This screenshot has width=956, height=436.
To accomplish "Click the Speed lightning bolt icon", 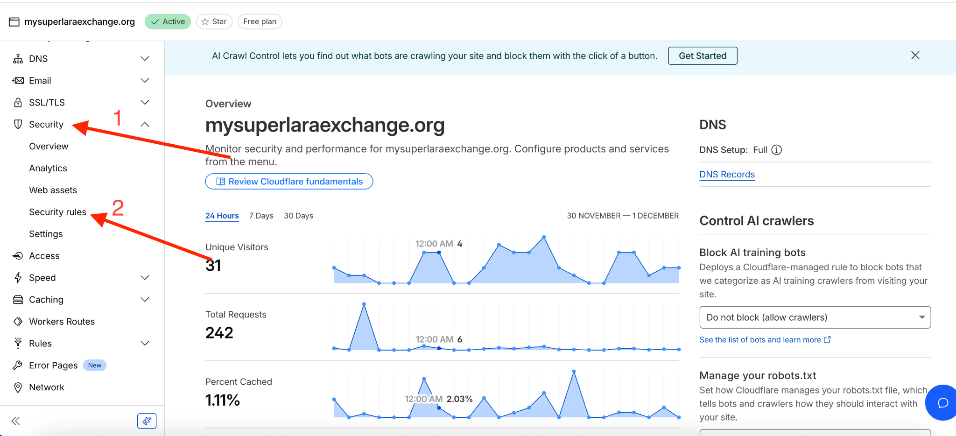I will tap(18, 278).
